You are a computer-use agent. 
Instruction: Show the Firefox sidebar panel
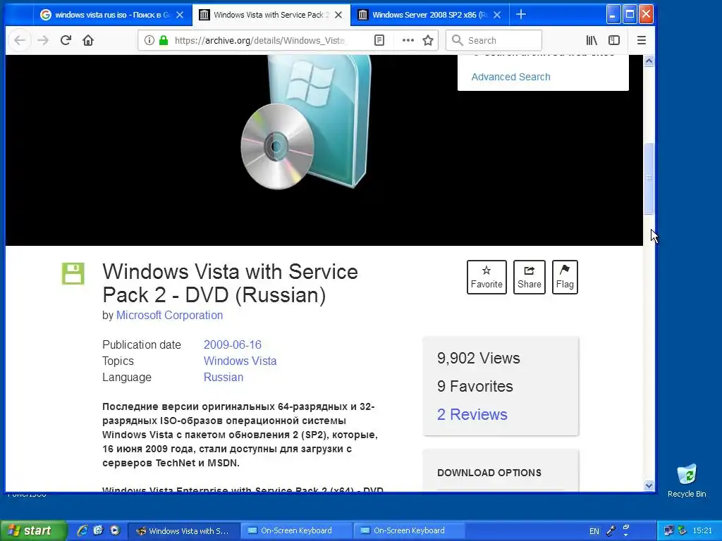coord(614,40)
